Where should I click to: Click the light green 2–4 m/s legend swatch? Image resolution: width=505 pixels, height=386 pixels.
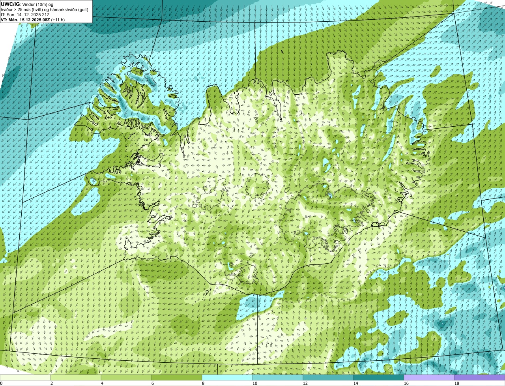point(76,378)
